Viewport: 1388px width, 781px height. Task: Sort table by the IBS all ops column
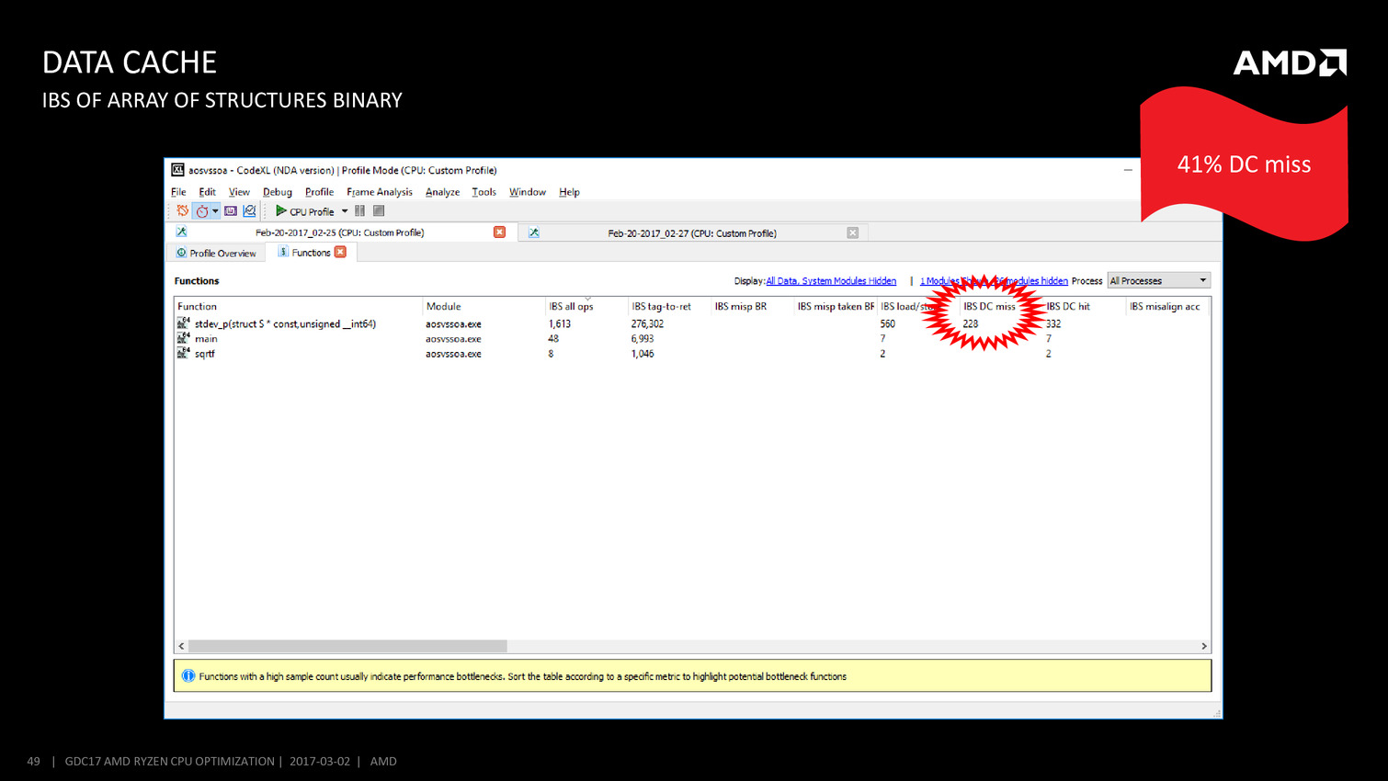[571, 307]
